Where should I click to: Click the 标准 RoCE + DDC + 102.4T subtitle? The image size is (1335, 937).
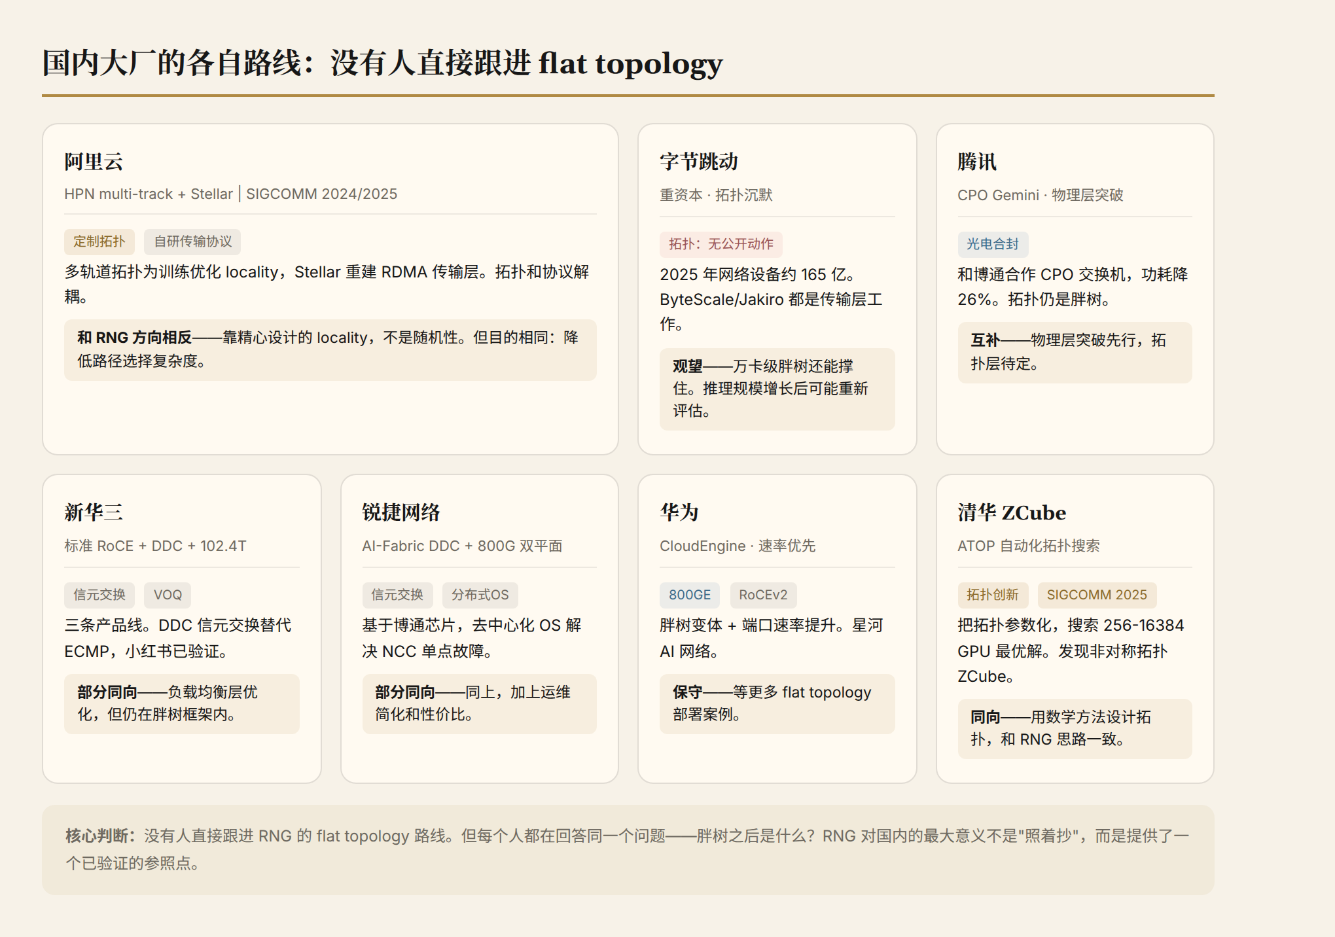(155, 546)
